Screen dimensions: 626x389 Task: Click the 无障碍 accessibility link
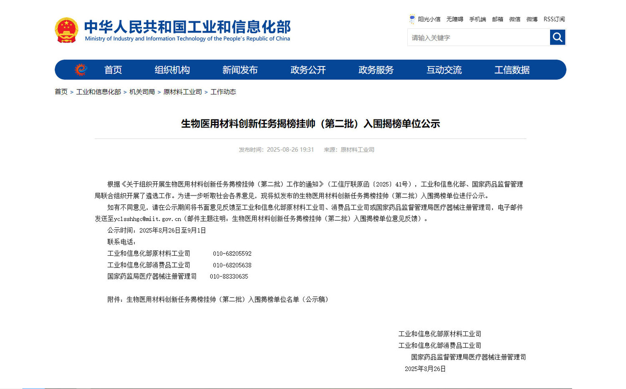[x=455, y=19]
